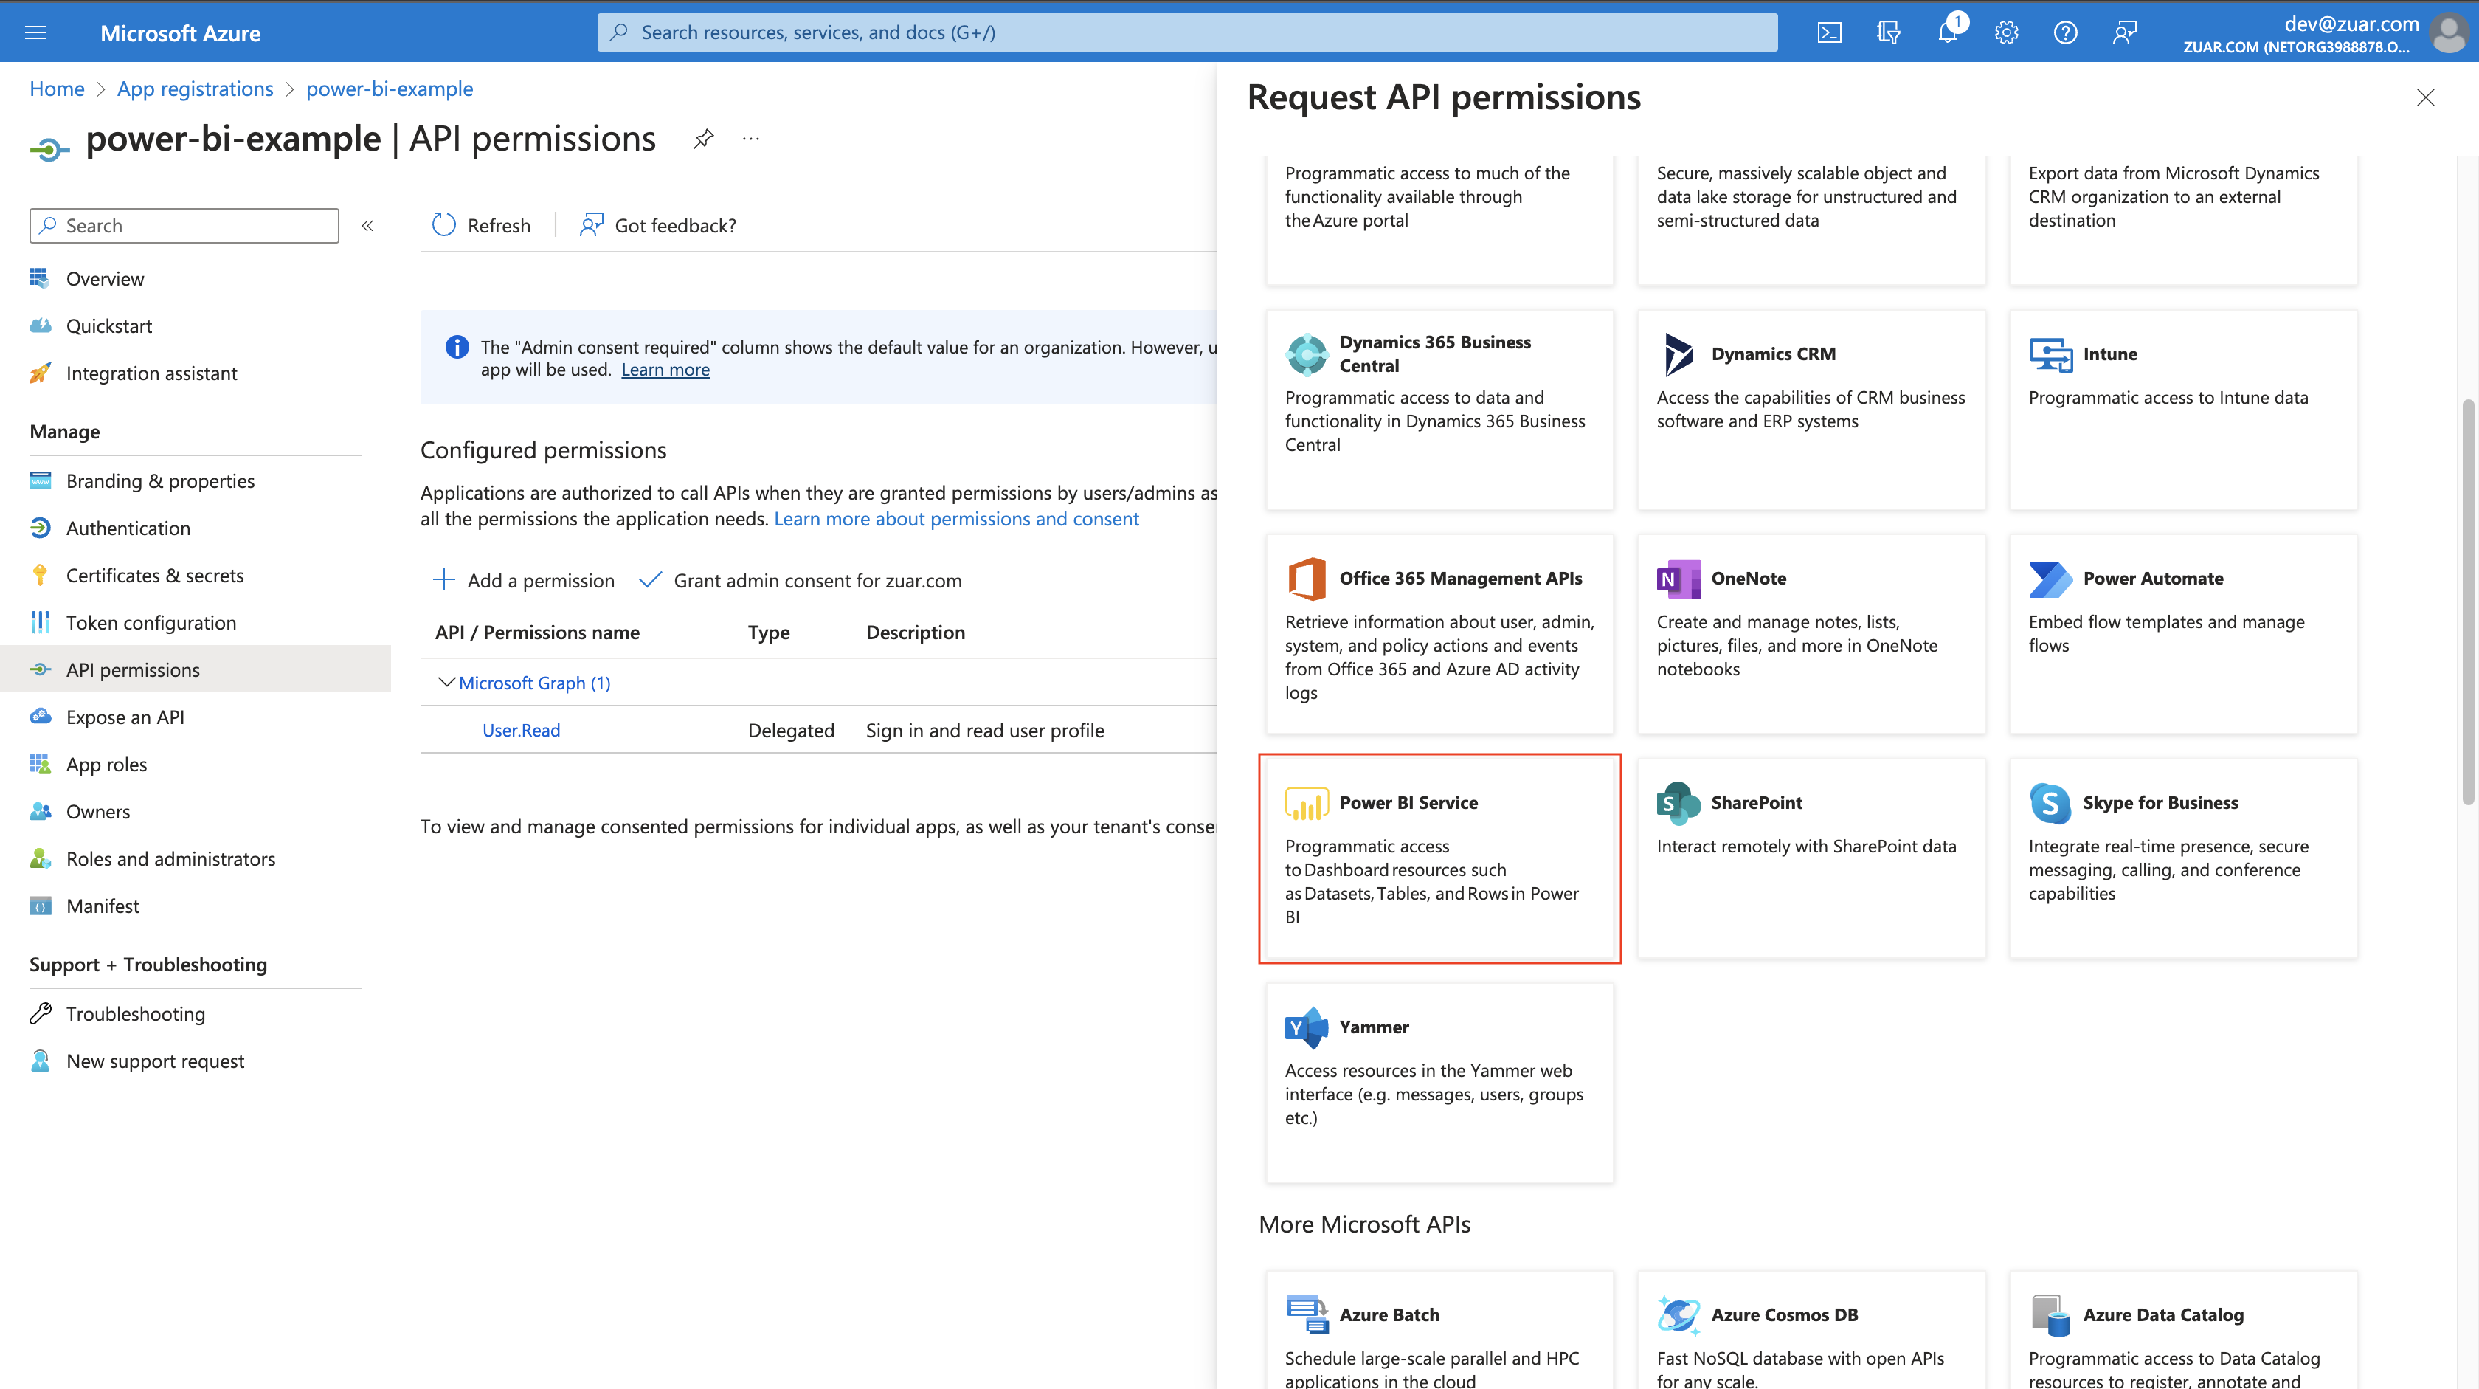Open the User.Read permission link
Viewport: 2479px width, 1389px height.
coord(521,731)
